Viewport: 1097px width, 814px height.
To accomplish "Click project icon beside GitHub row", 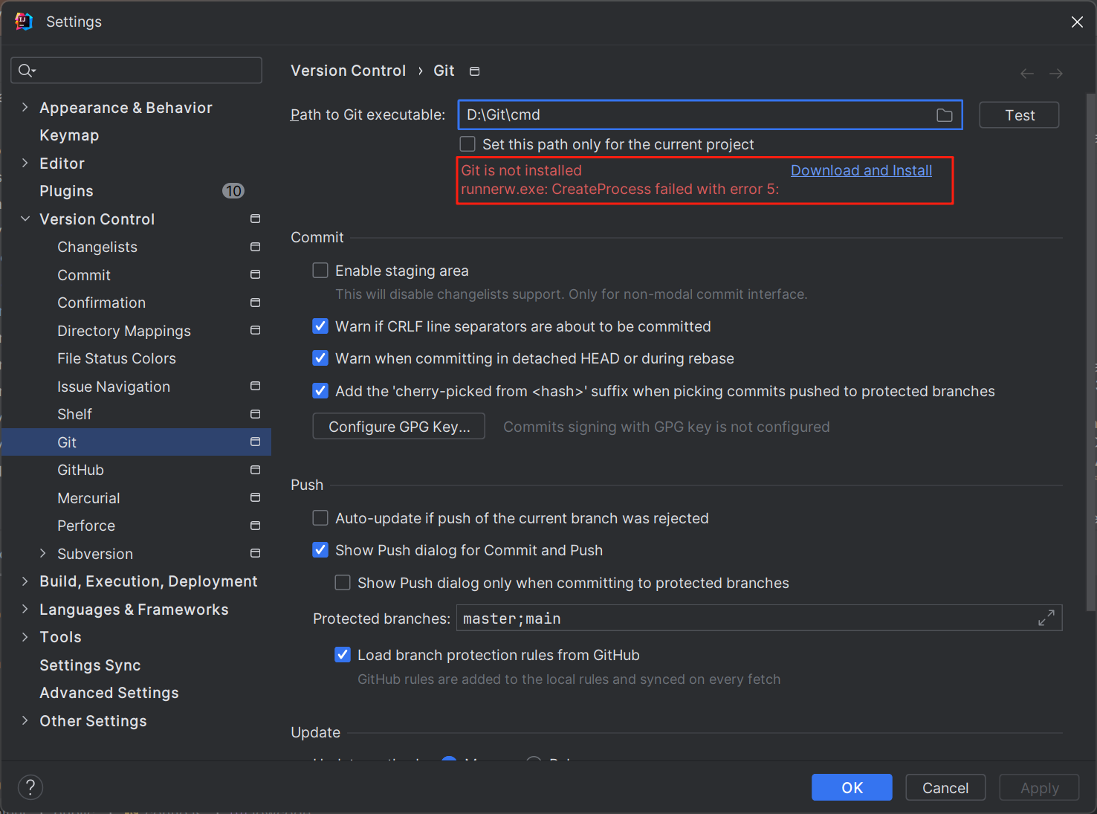I will coord(255,470).
